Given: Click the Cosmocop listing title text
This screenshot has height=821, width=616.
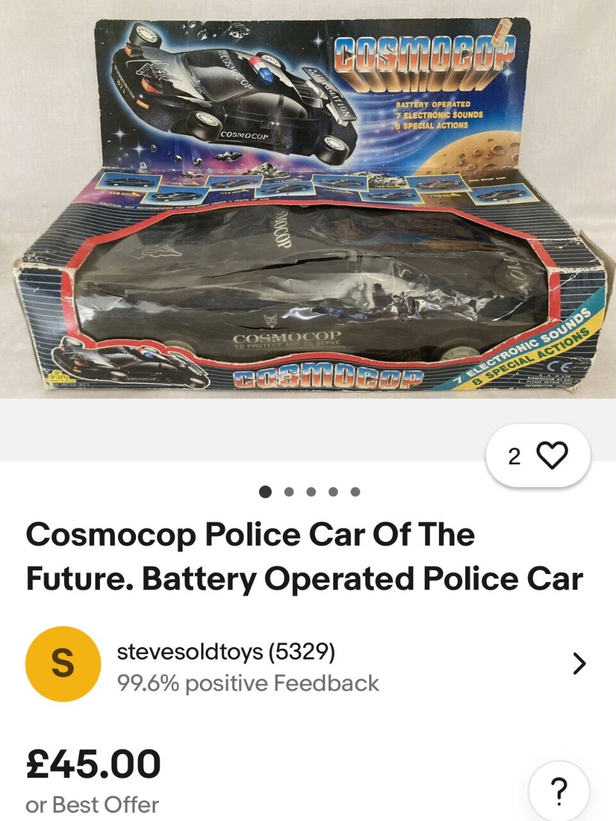Looking at the screenshot, I should coord(304,556).
